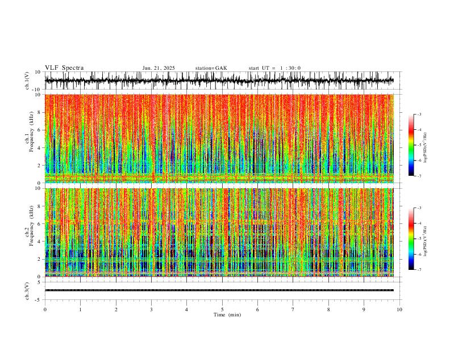The image size is (450, 347).
Task: Click the ch.1 spectrogram color bar
Action: pos(411,145)
